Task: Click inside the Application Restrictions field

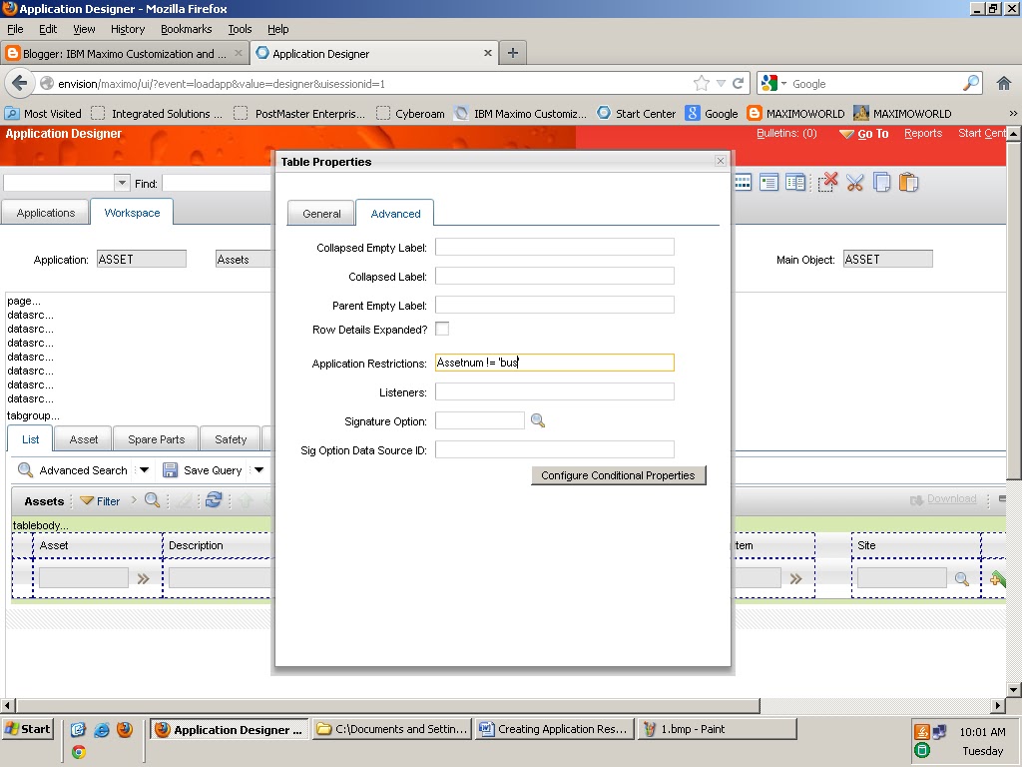Action: [554, 363]
